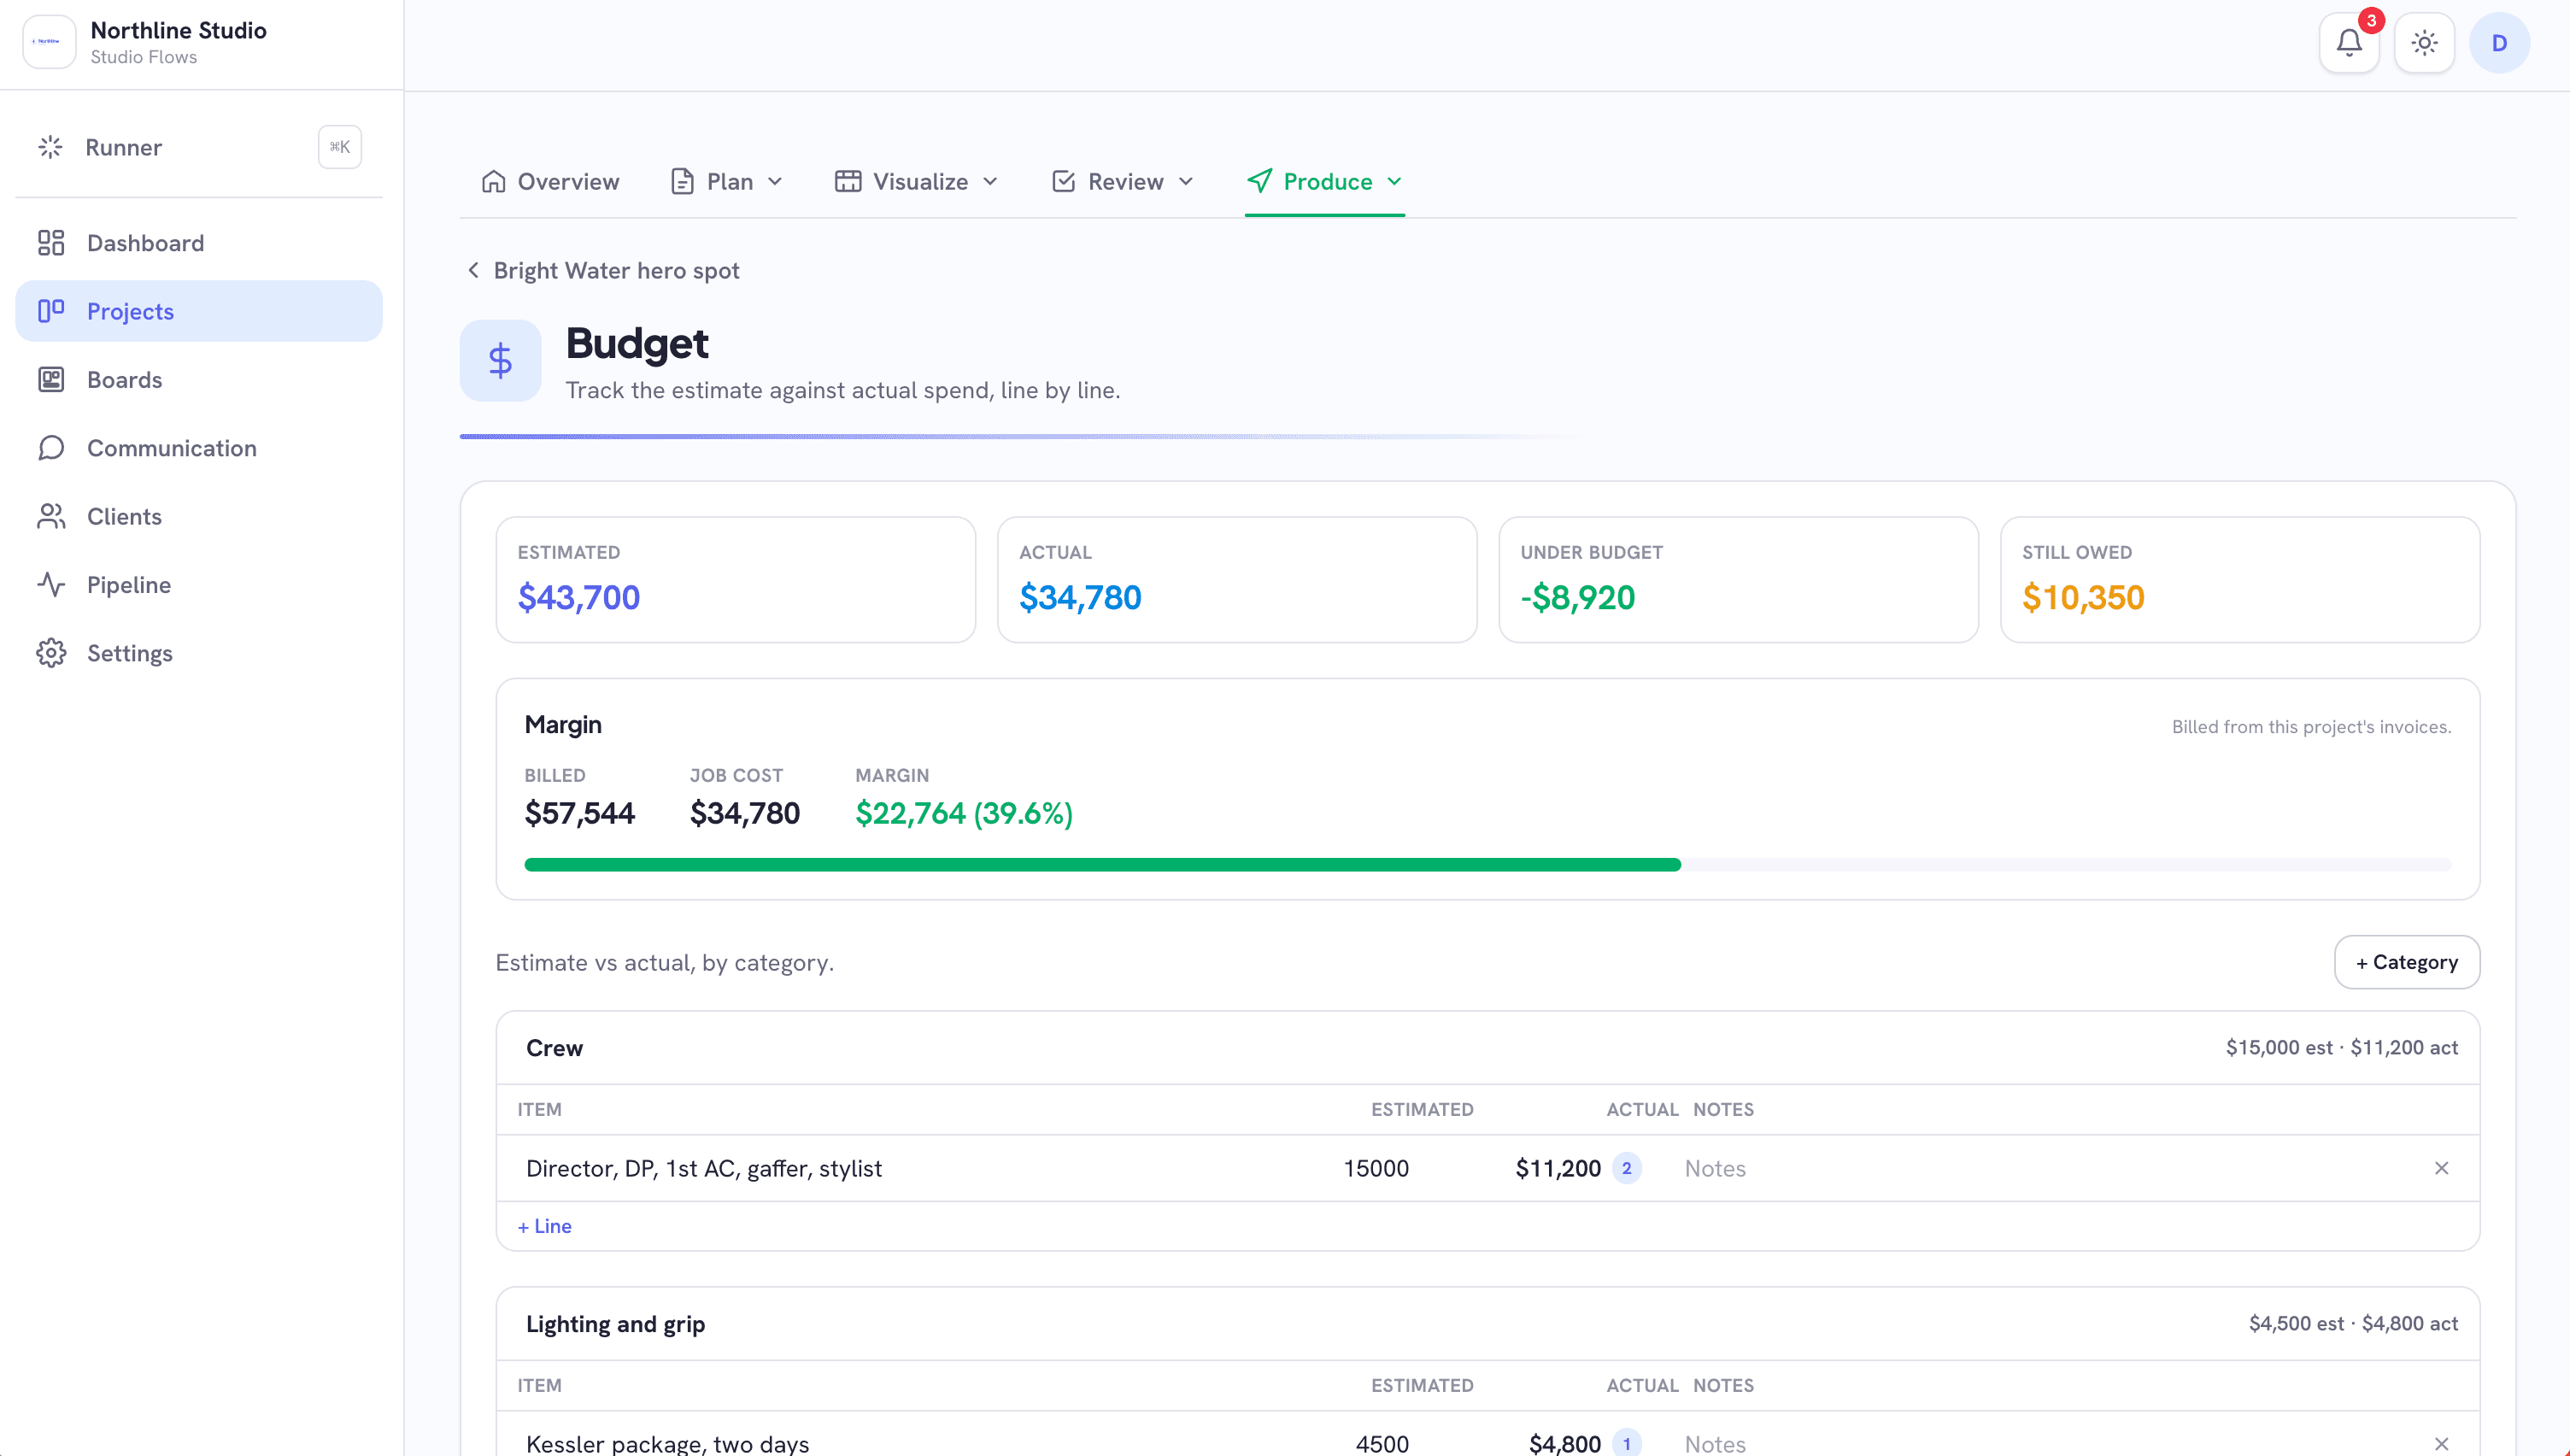Open the Pipeline section
The width and height of the screenshot is (2570, 1456).
point(199,585)
